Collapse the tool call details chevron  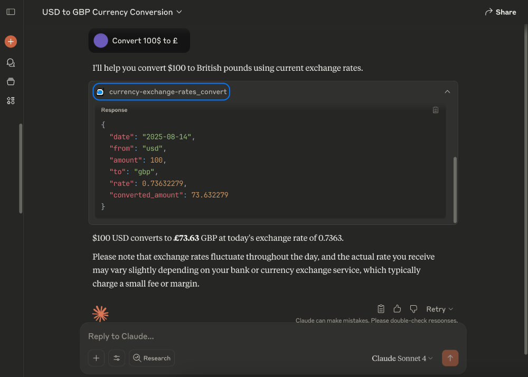pos(447,91)
